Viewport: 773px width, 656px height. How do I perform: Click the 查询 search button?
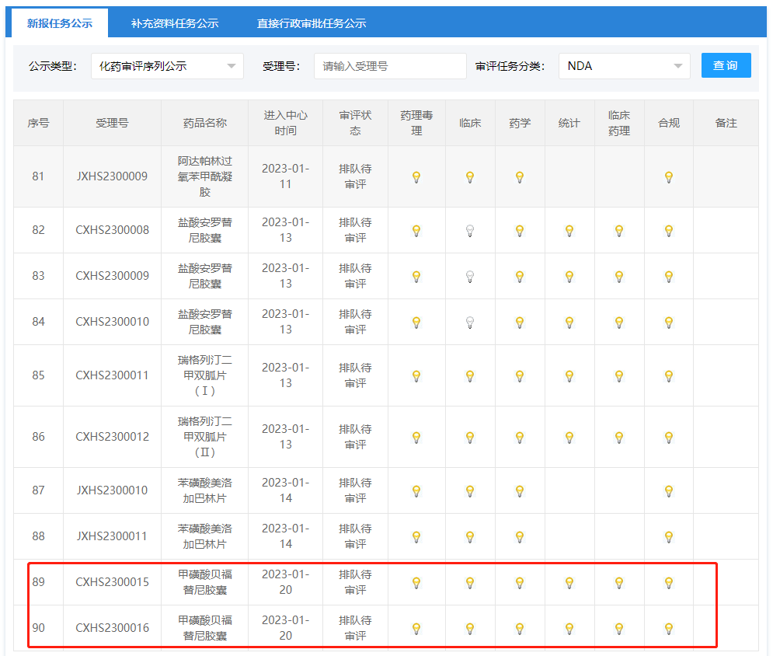pyautogui.click(x=726, y=65)
